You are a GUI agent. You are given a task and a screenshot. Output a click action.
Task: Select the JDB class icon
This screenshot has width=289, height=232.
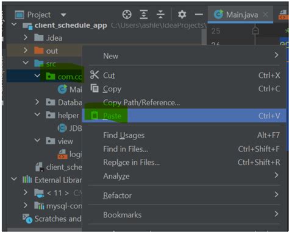tap(62, 128)
